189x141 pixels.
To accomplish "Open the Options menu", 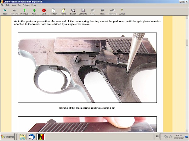I will (26, 5).
